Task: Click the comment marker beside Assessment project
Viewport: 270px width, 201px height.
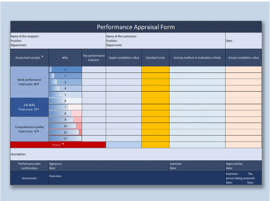Action: 43,57
